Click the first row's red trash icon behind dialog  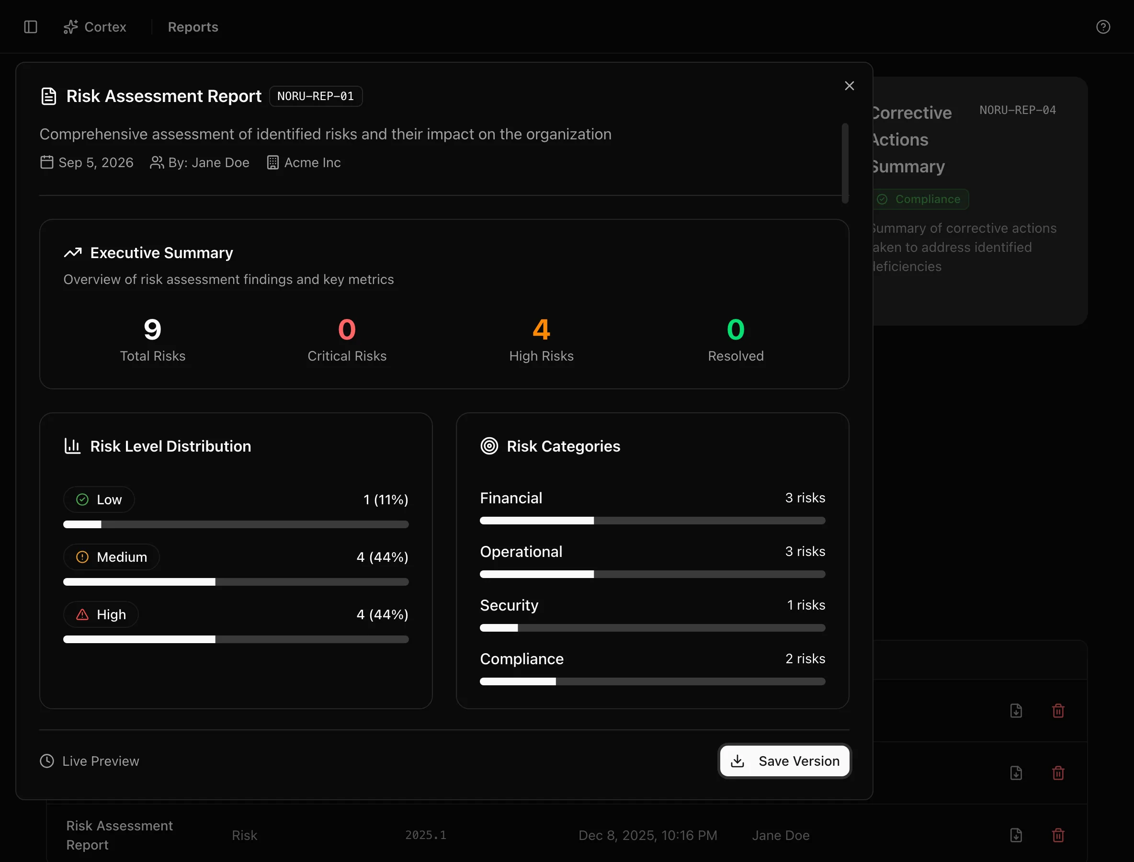coord(1058,711)
